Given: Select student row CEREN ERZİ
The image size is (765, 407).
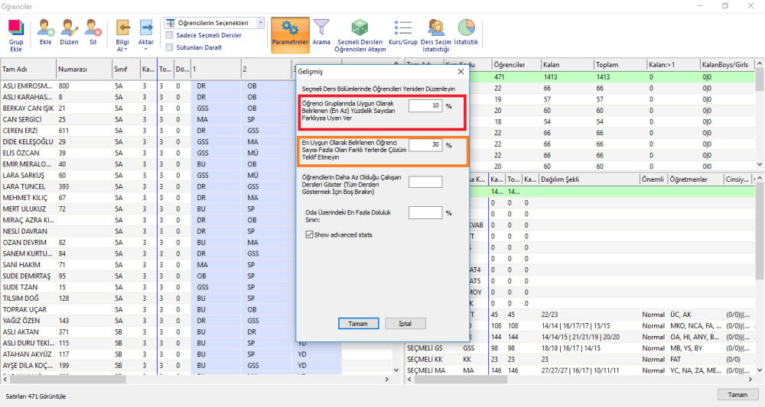Looking at the screenshot, I should (x=146, y=131).
